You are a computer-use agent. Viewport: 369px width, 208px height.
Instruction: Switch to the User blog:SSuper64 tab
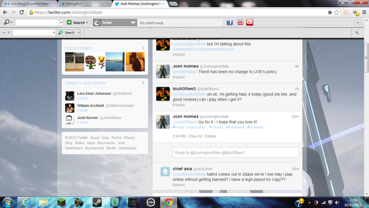29,4
